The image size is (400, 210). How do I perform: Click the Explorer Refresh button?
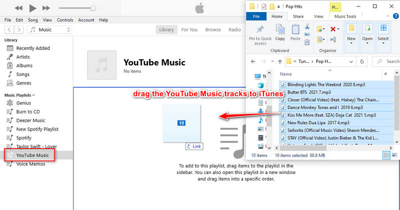coord(362,61)
